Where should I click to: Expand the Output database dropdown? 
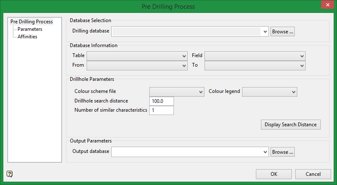pos(265,152)
